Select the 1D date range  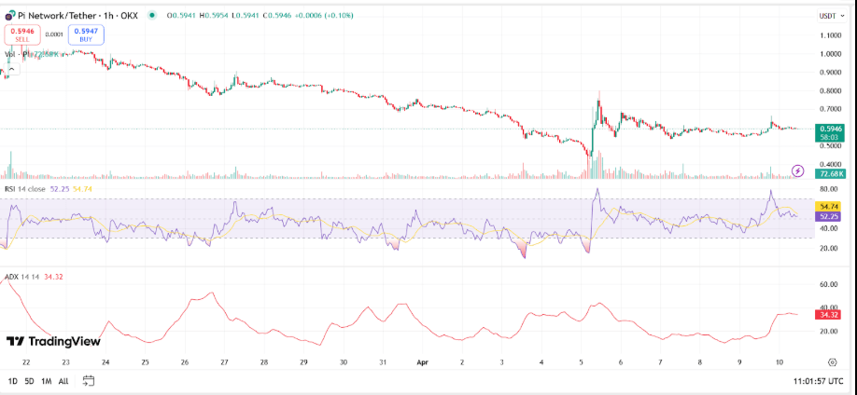(x=12, y=381)
